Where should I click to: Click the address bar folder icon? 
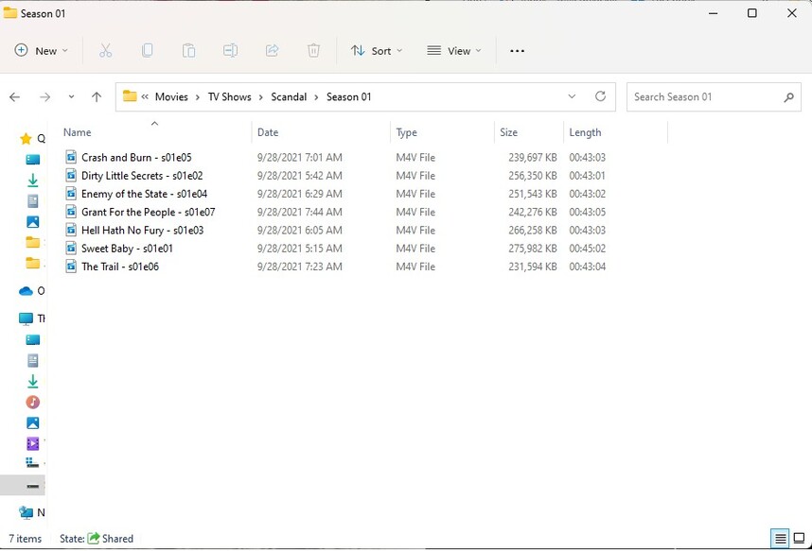pyautogui.click(x=130, y=96)
